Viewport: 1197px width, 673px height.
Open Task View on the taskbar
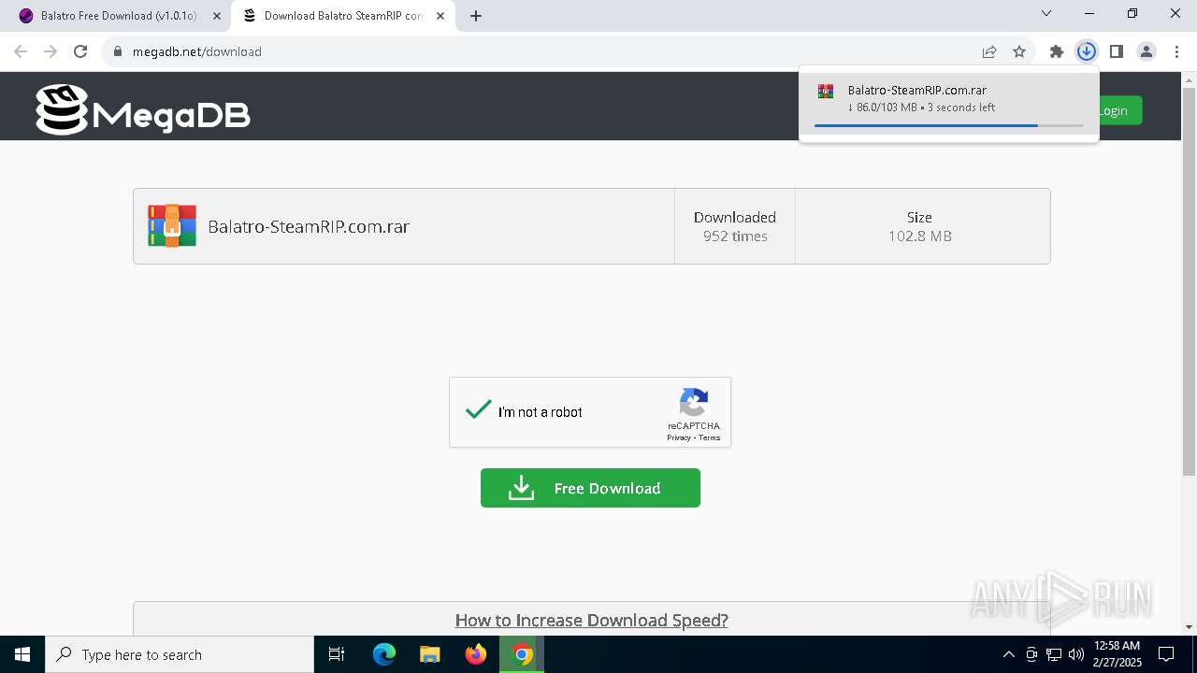point(337,654)
